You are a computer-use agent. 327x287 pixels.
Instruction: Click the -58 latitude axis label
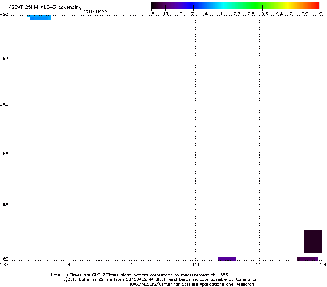[4, 205]
